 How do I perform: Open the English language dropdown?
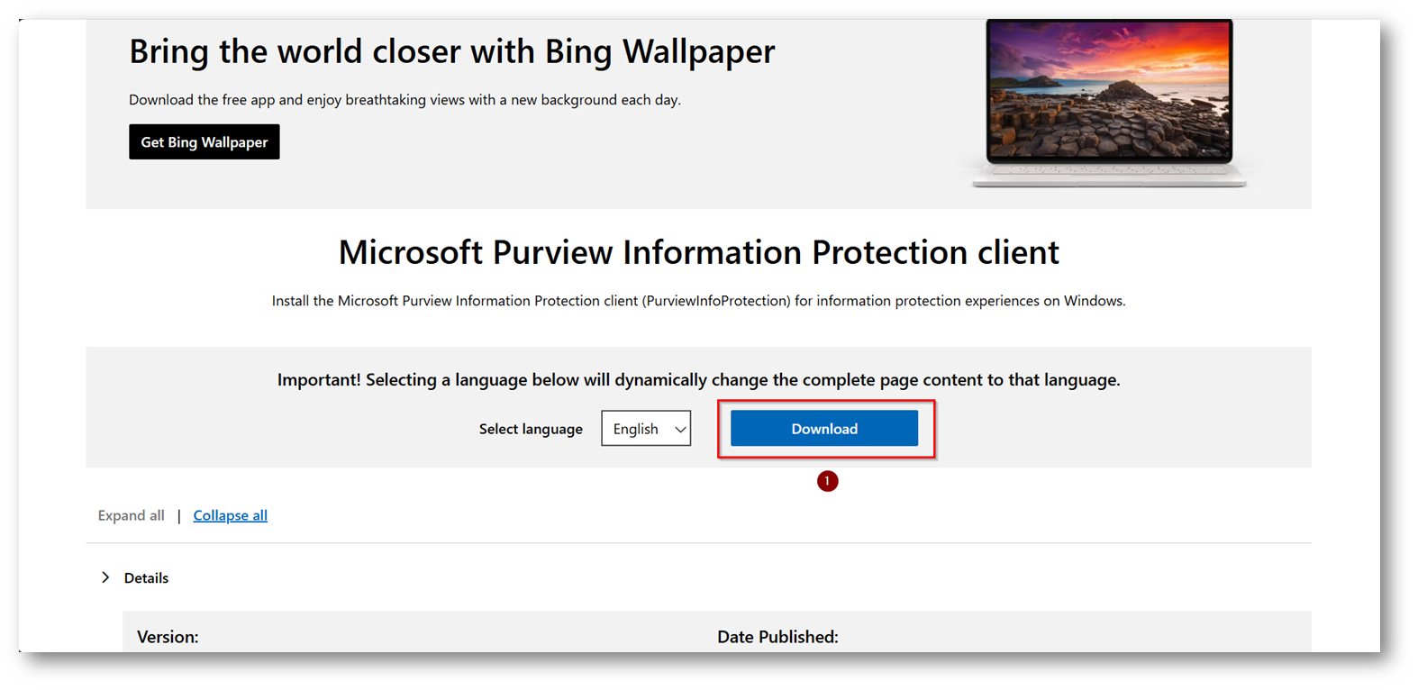(x=646, y=429)
